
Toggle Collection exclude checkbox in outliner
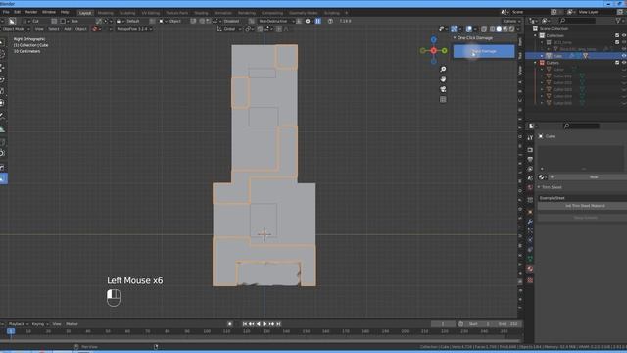tap(617, 35)
